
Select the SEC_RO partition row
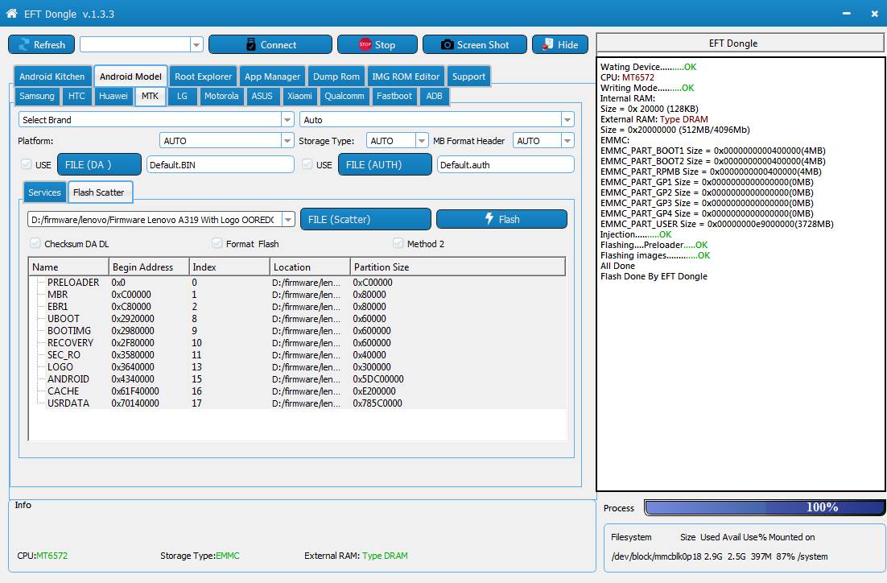(297, 355)
